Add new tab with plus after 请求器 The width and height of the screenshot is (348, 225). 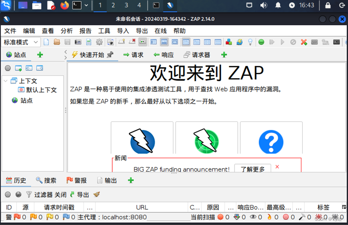click(x=224, y=55)
